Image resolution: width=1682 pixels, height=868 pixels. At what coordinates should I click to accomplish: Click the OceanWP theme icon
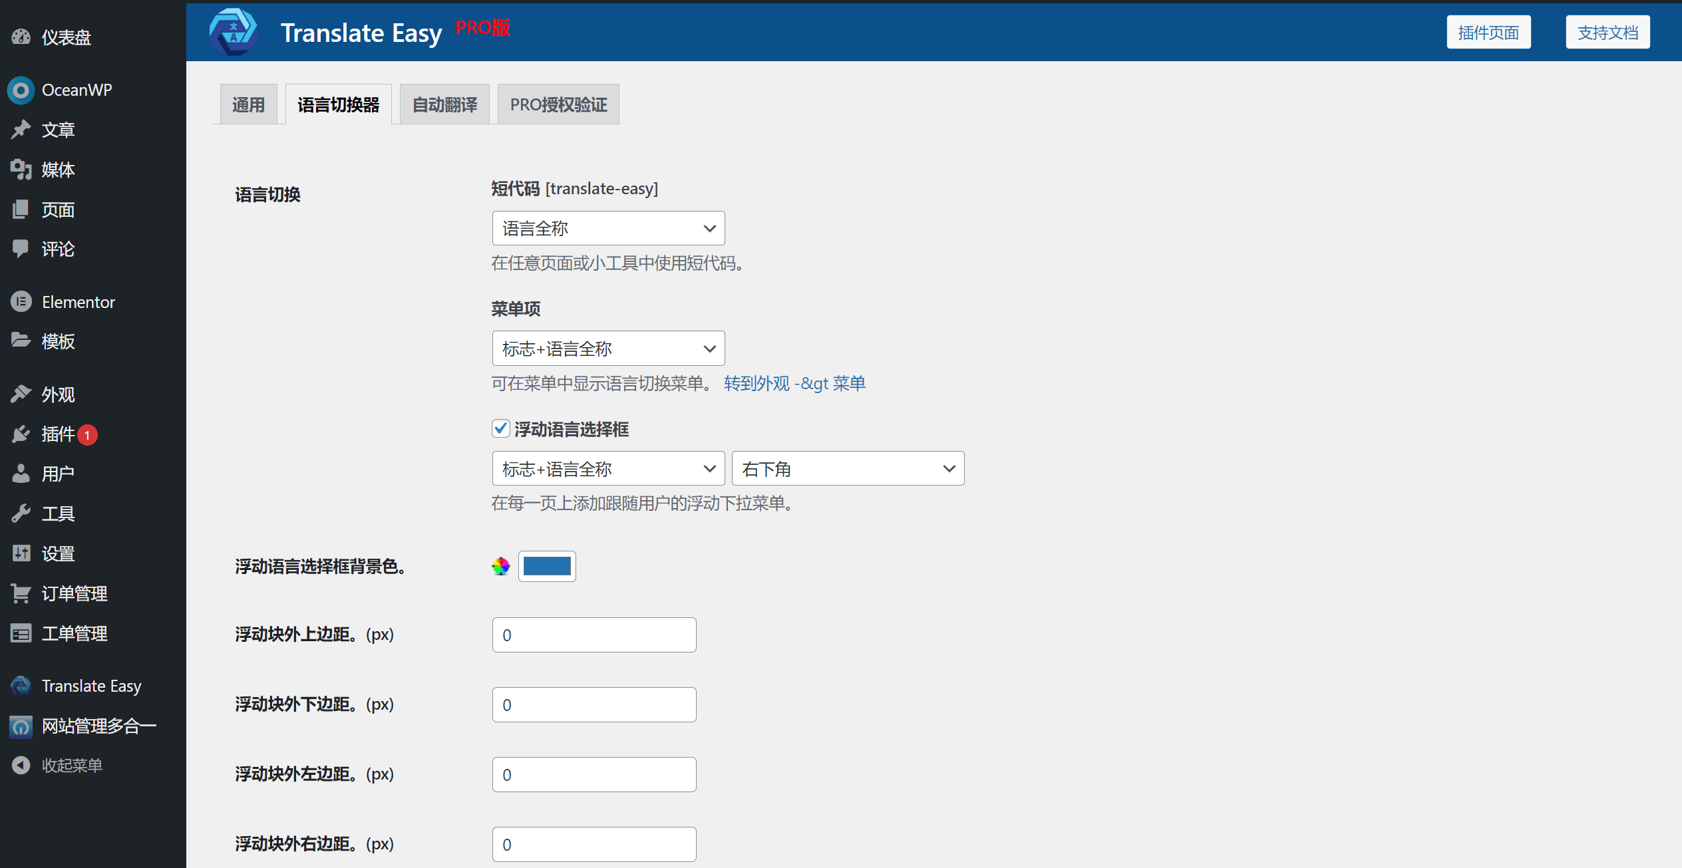(x=21, y=90)
